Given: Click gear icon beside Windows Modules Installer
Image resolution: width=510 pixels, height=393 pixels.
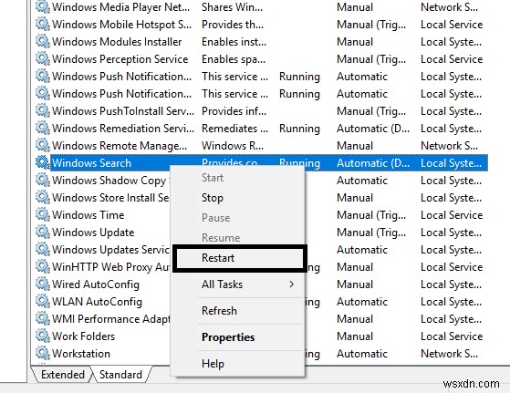Looking at the screenshot, I should (42, 41).
